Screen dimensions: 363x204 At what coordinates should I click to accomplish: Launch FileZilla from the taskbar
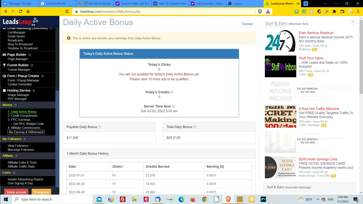(x=123, y=199)
